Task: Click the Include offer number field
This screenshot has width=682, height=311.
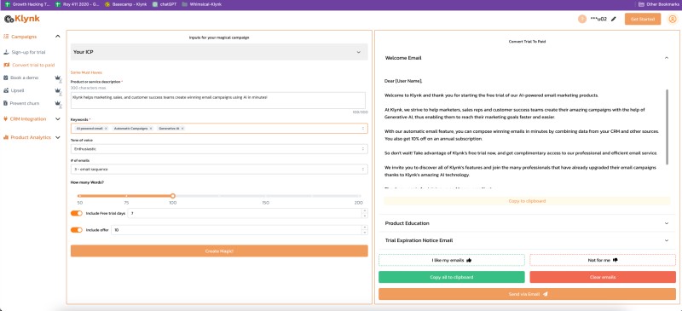Action: (x=240, y=230)
